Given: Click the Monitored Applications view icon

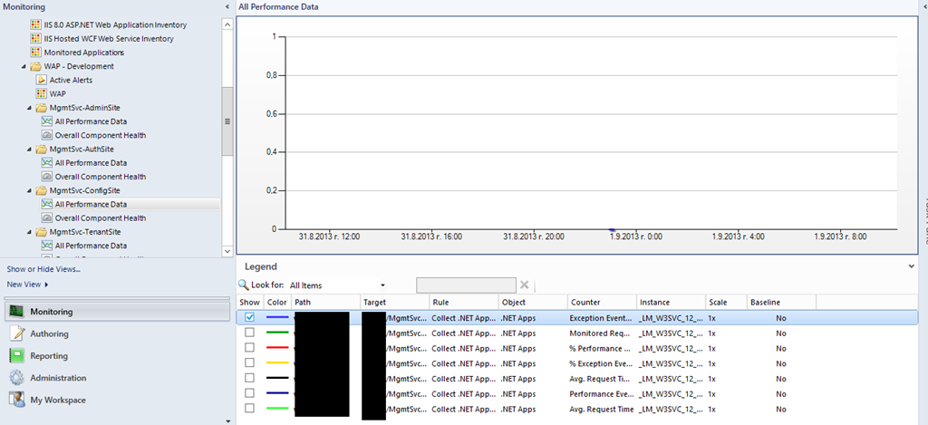Looking at the screenshot, I should (35, 53).
